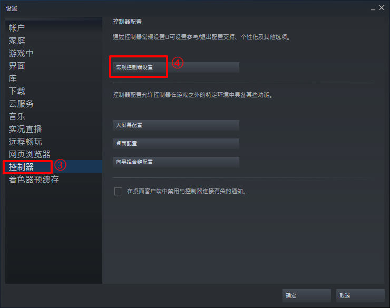
Task: Open 桌面配置 controller configuration
Action: [x=176, y=144]
